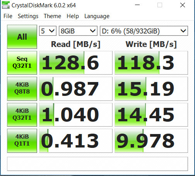Run all benchmarks with the All button
Screen dimensions: 195x176
pyautogui.click(x=22, y=37)
